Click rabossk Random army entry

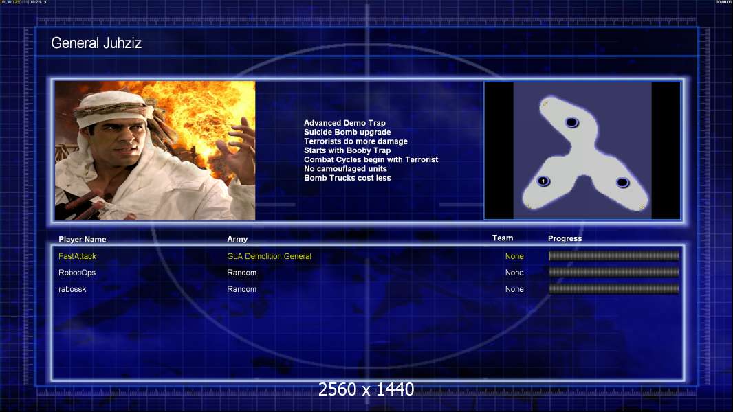[x=241, y=289]
